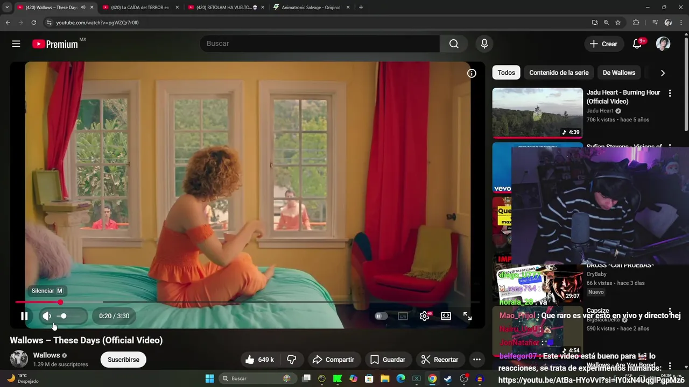Open video settings gear
The image size is (689, 387).
(x=425, y=316)
